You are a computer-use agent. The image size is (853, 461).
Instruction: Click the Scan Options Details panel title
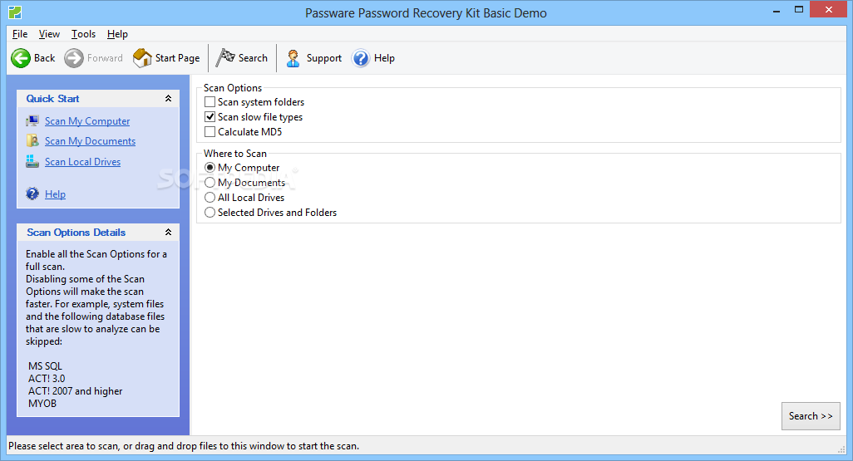click(x=76, y=232)
